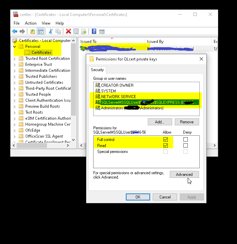Click the Export List toolbar icon

(84, 32)
